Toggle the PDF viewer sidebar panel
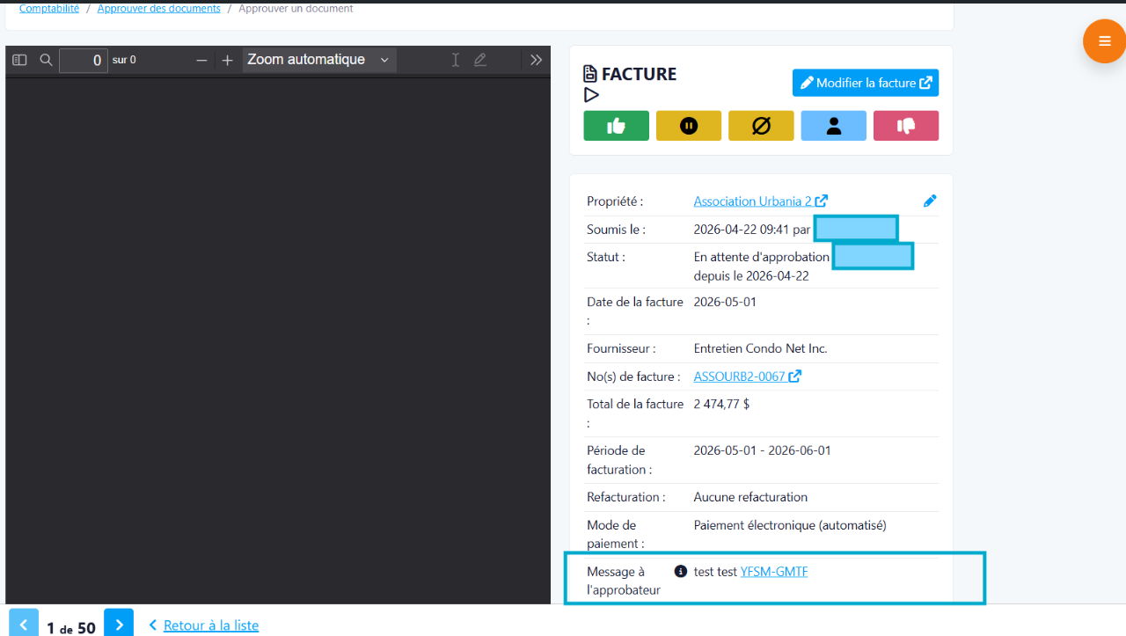This screenshot has width=1126, height=636. point(19,60)
